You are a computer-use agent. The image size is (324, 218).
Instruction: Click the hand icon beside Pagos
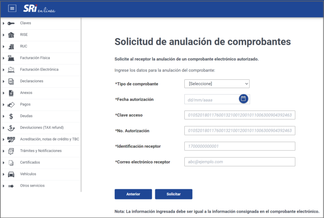[11, 105]
